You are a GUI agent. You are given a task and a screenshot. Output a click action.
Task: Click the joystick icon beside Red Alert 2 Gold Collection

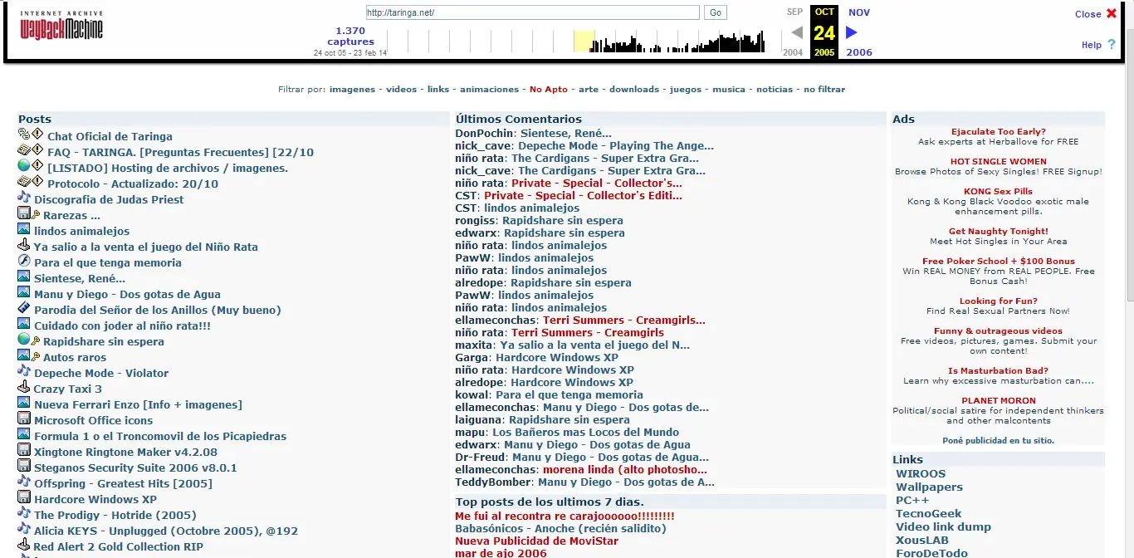click(24, 545)
